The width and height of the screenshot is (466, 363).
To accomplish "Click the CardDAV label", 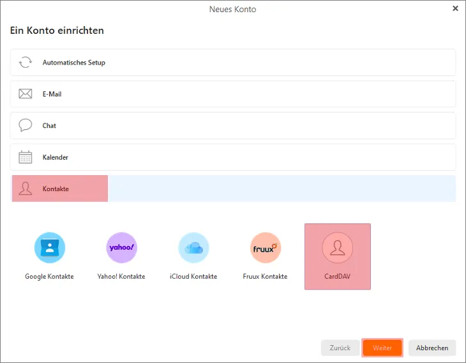I will (x=337, y=277).
